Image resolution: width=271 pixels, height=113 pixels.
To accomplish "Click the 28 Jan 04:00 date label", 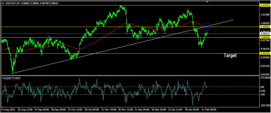I will point(192,109).
